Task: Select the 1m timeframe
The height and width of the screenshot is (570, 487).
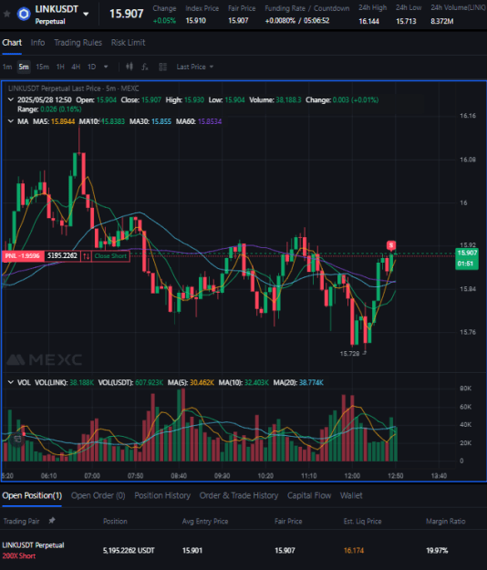Action: 7,67
